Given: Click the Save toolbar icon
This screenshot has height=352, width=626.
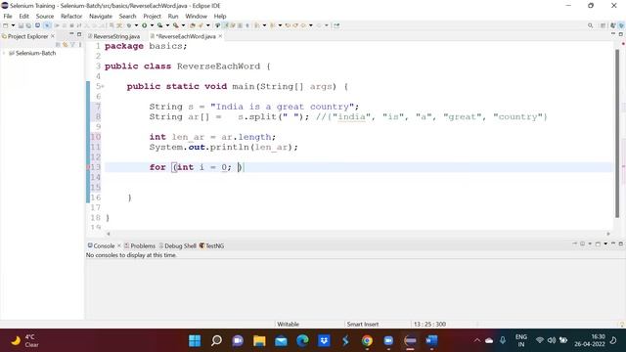Looking at the screenshot, I should [x=21, y=25].
